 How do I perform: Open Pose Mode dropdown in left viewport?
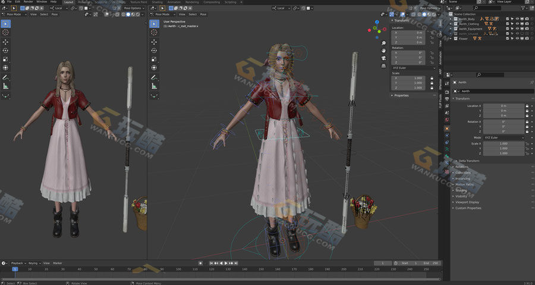(14, 14)
